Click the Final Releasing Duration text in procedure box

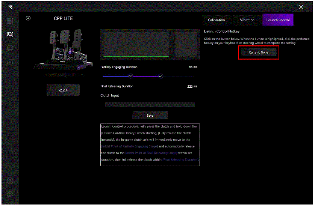pyautogui.click(x=180, y=160)
